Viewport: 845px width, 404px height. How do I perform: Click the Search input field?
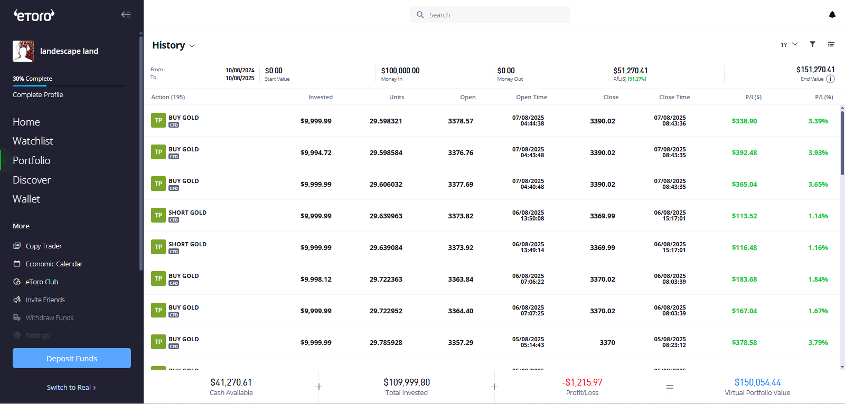pyautogui.click(x=490, y=15)
